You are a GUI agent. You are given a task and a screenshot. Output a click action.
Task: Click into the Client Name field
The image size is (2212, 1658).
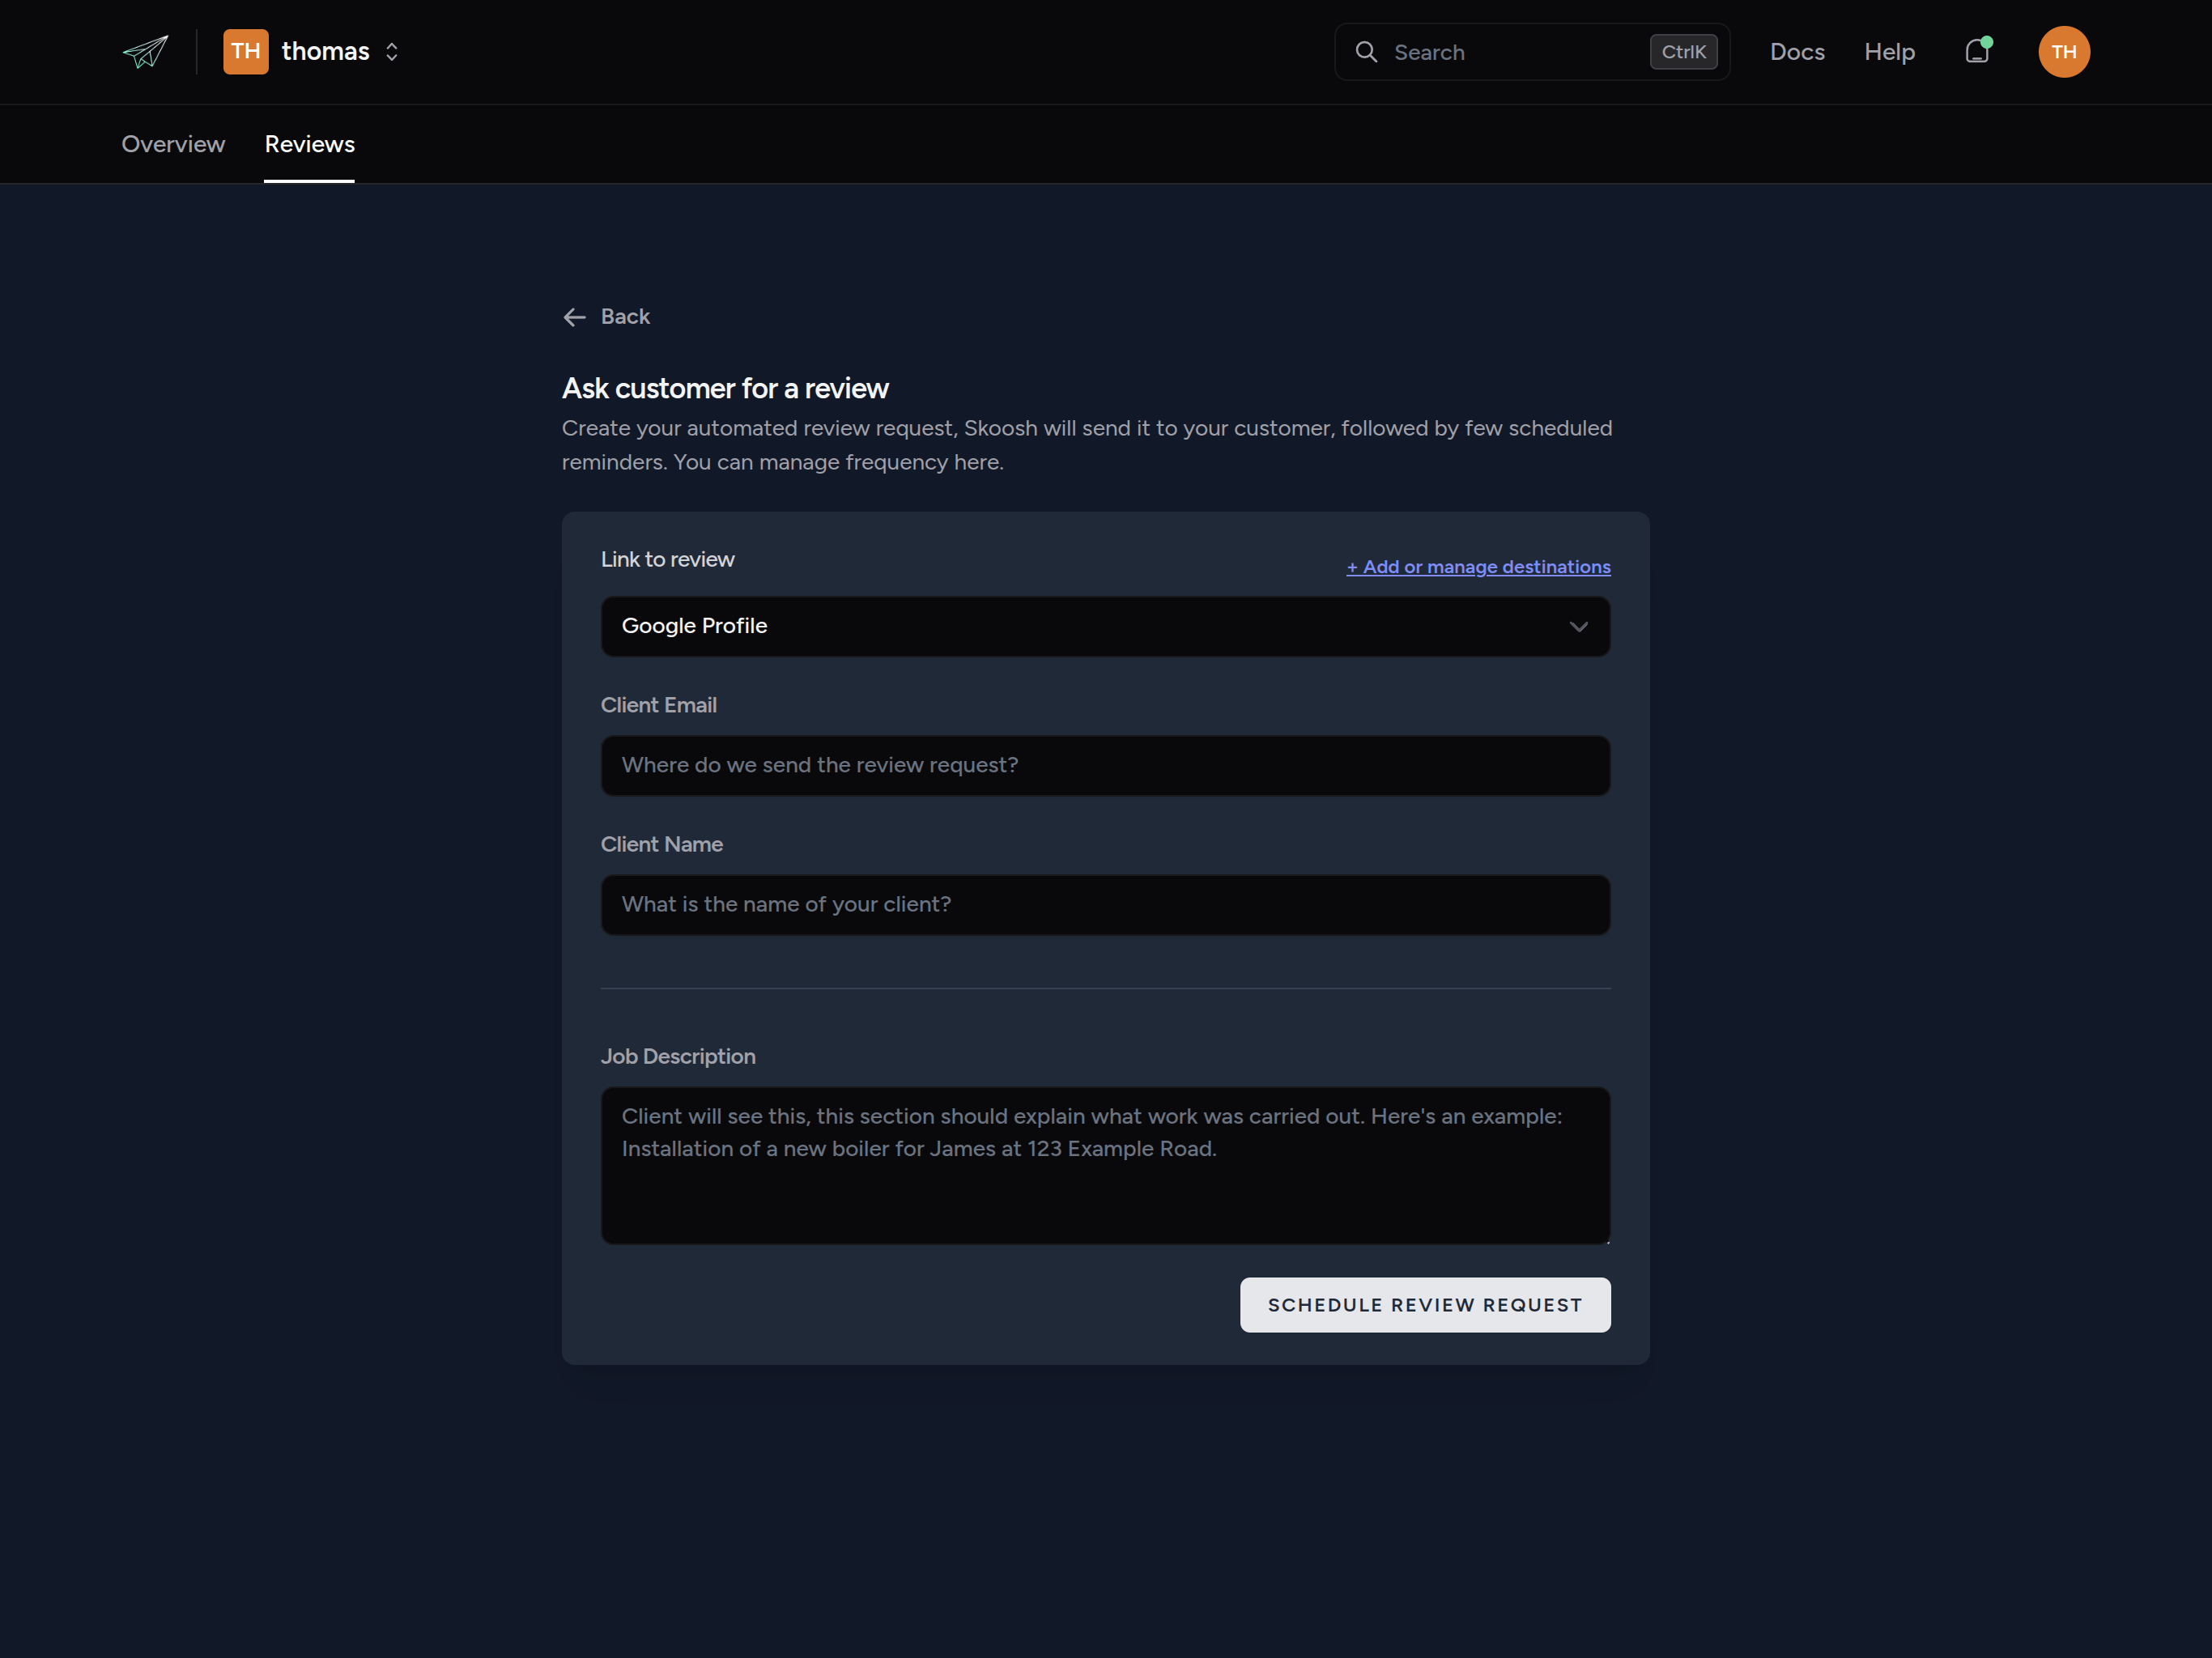coord(1105,905)
